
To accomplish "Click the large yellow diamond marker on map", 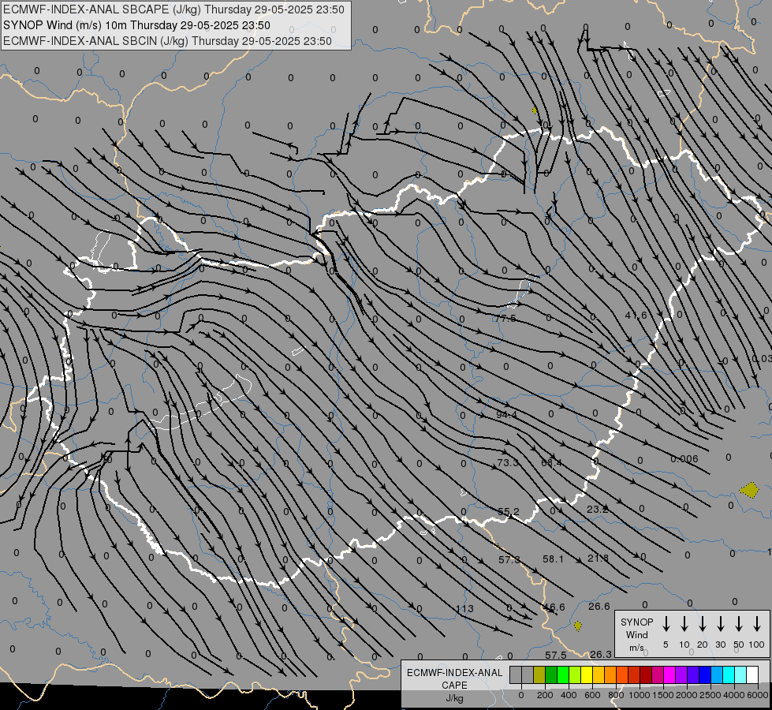I will (749, 490).
